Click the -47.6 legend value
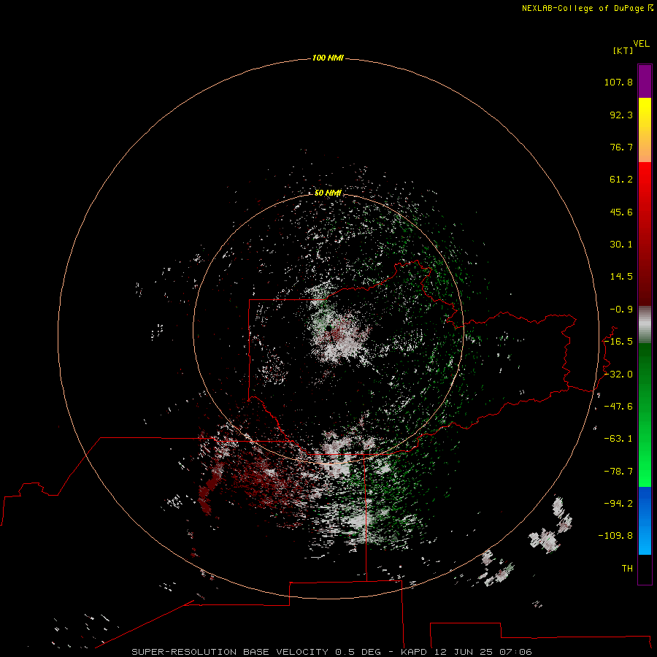The image size is (657, 657). [618, 407]
